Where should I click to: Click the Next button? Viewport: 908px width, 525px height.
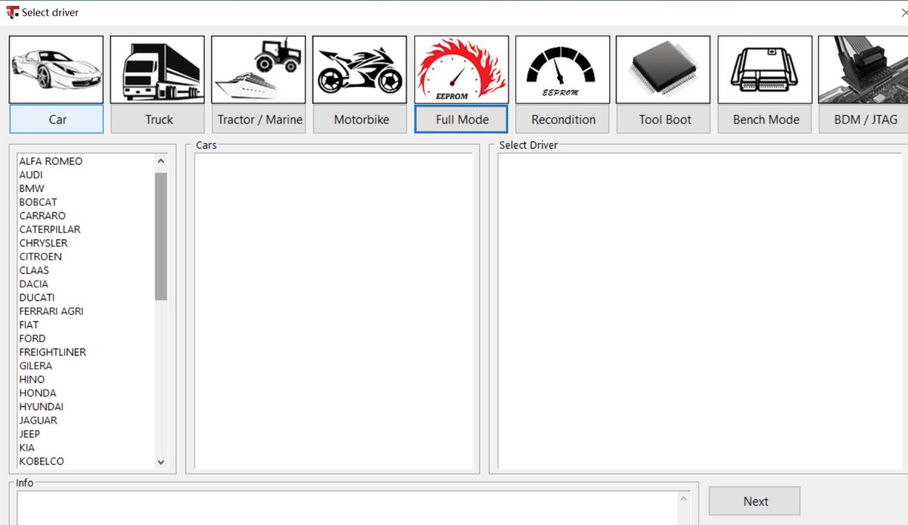(754, 501)
